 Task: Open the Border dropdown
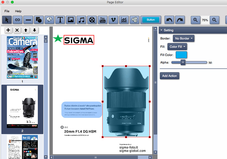tap(184, 38)
